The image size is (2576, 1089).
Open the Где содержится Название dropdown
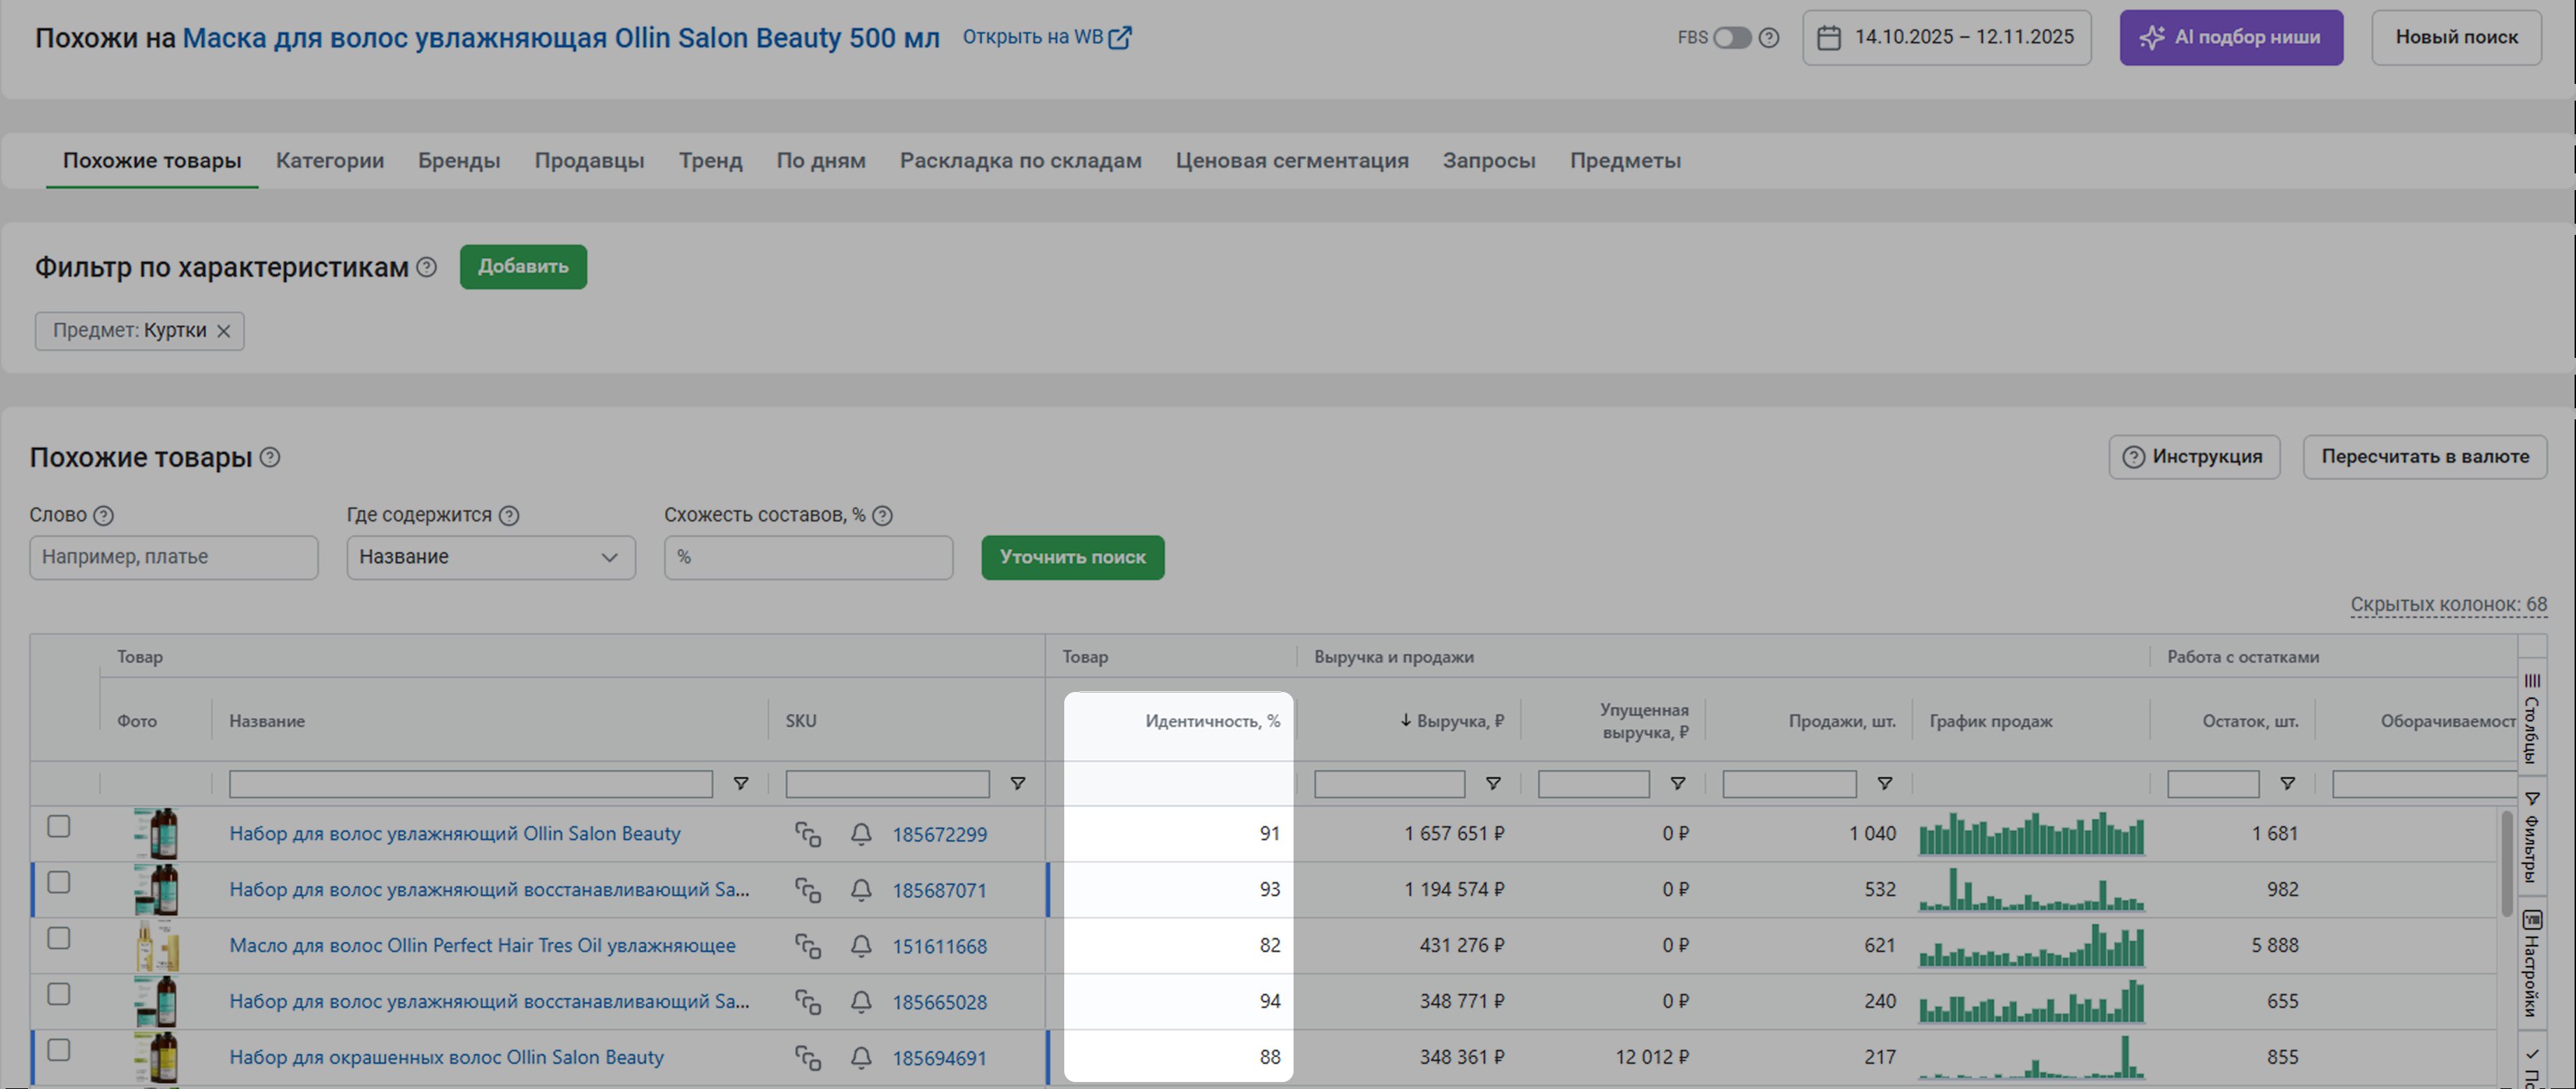(490, 557)
